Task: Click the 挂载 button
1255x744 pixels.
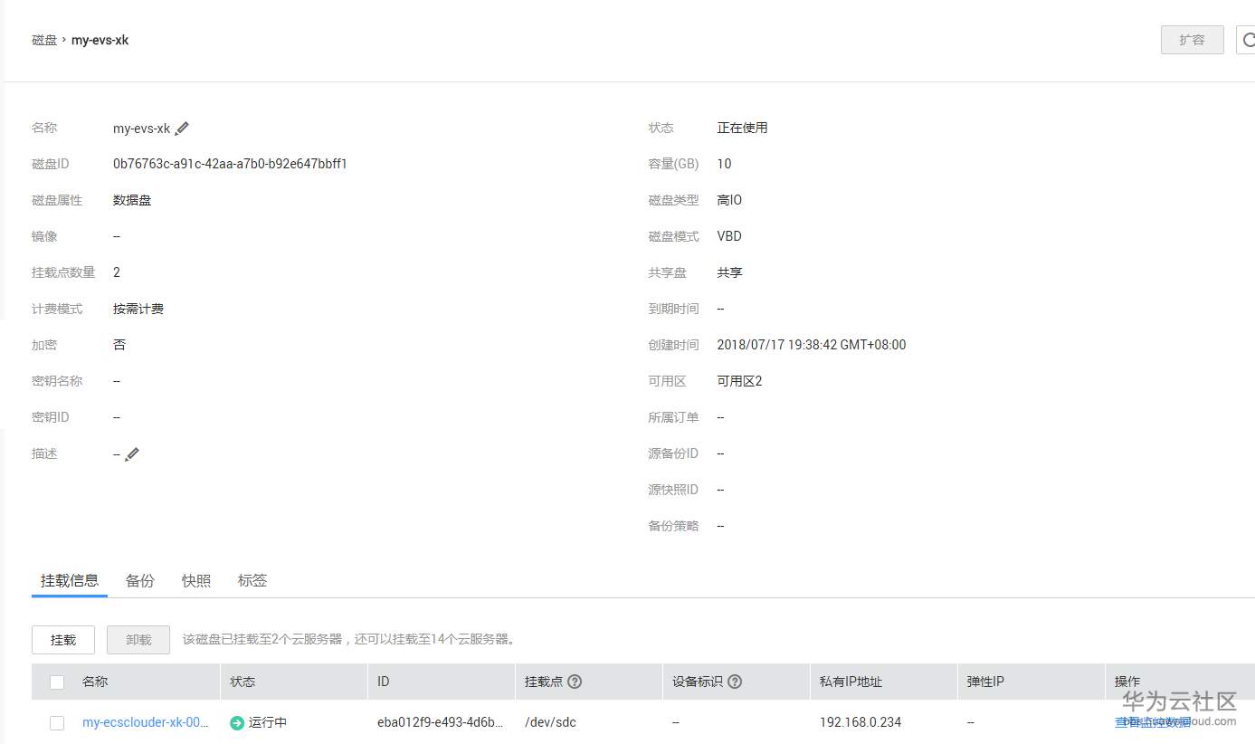Action: (62, 639)
